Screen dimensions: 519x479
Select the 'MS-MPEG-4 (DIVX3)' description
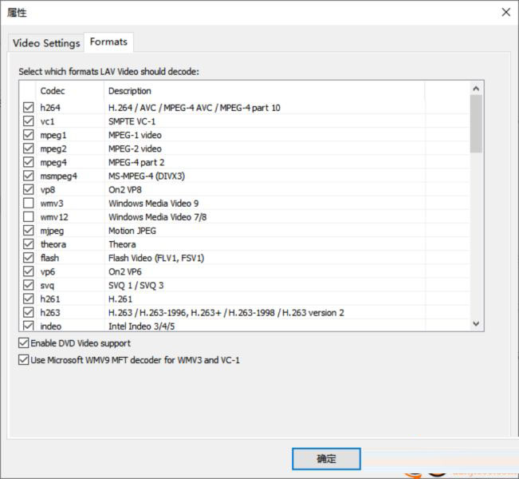click(147, 176)
